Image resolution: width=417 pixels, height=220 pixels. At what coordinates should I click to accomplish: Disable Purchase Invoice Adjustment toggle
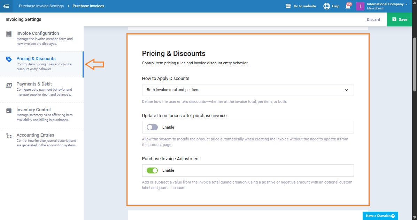click(152, 170)
